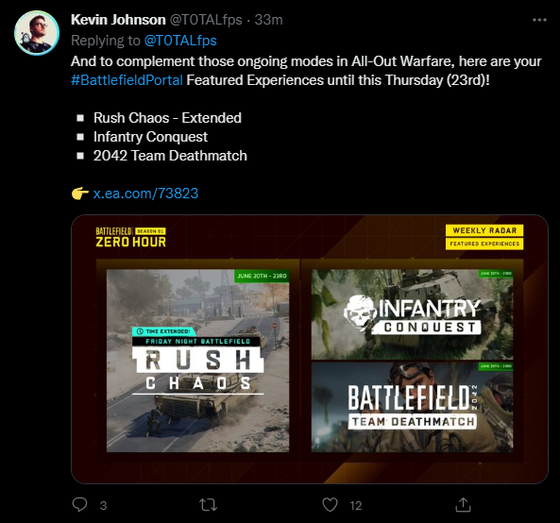Follow the x.ea.com/73823 link
Image resolution: width=560 pixels, height=523 pixels.
coord(145,194)
